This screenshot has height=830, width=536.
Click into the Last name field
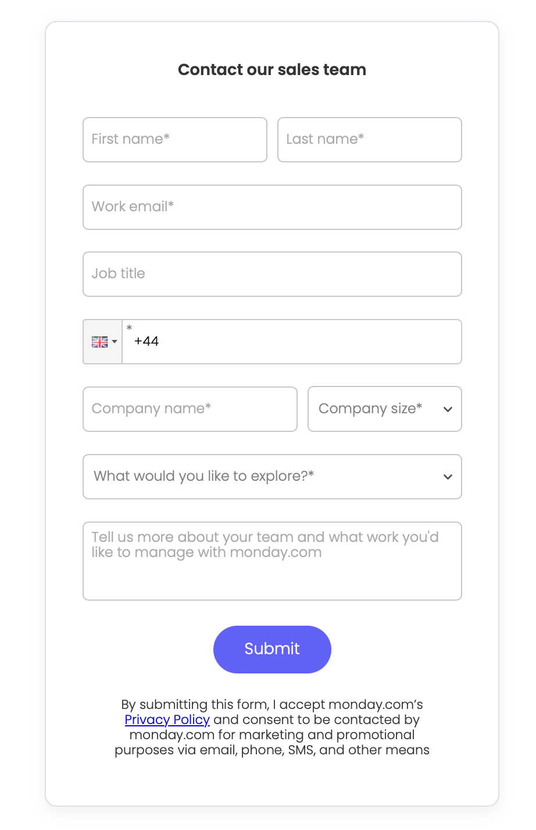[x=370, y=140]
